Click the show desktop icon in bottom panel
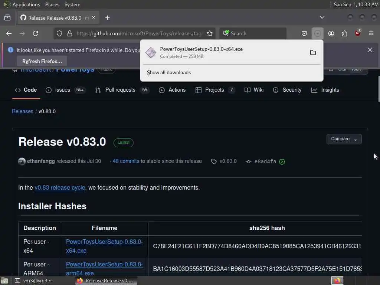 point(4,281)
